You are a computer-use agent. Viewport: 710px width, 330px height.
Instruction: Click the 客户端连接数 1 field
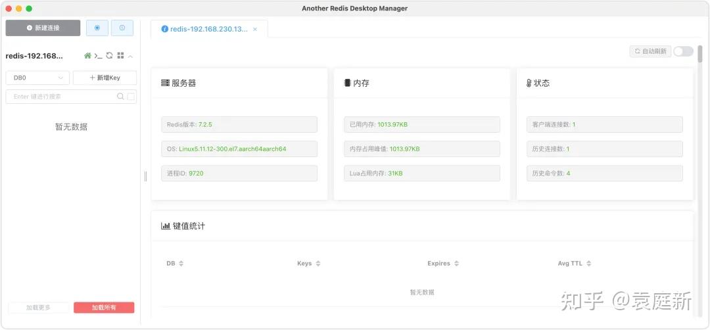605,124
